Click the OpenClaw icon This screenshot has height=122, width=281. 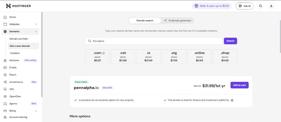coord(5,96)
